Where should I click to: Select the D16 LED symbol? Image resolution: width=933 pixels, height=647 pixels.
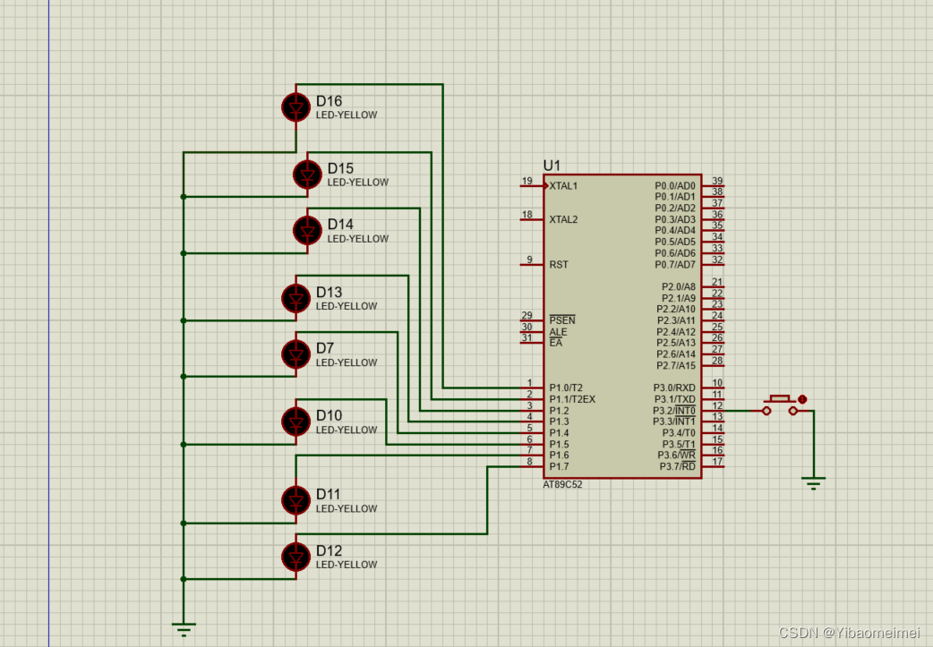click(x=295, y=107)
